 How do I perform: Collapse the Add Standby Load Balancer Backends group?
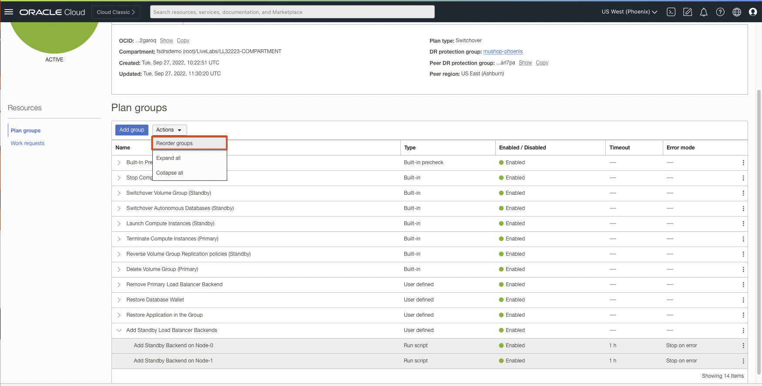click(x=119, y=330)
